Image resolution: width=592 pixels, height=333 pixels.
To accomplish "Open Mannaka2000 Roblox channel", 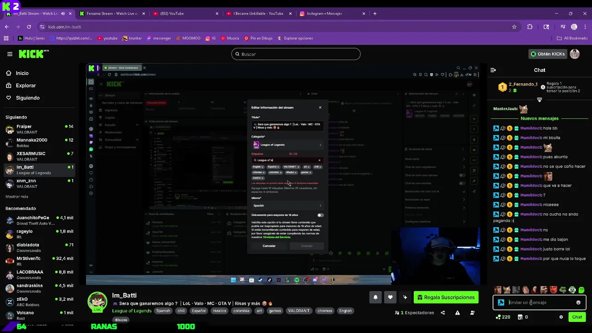I will pyautogui.click(x=39, y=142).
